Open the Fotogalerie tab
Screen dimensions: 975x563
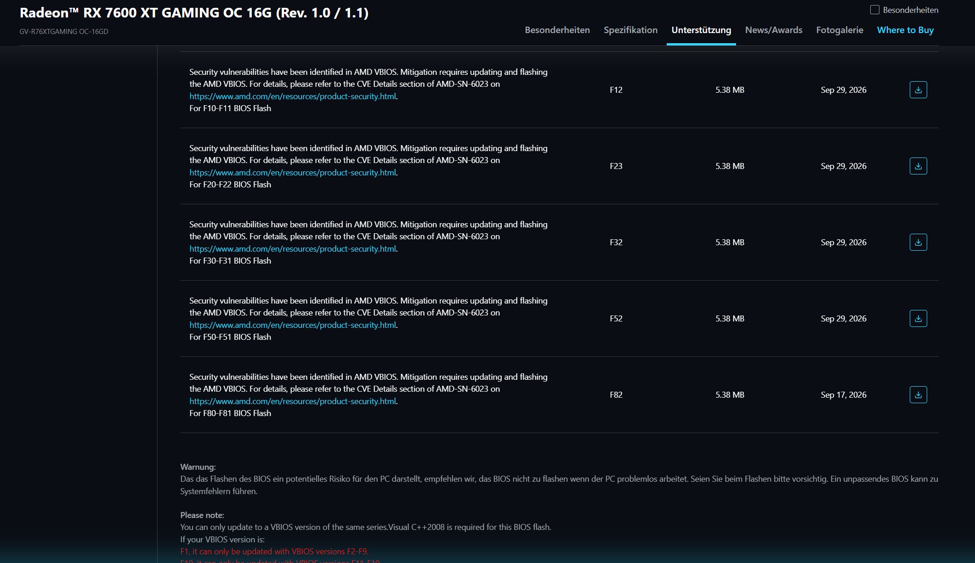839,30
